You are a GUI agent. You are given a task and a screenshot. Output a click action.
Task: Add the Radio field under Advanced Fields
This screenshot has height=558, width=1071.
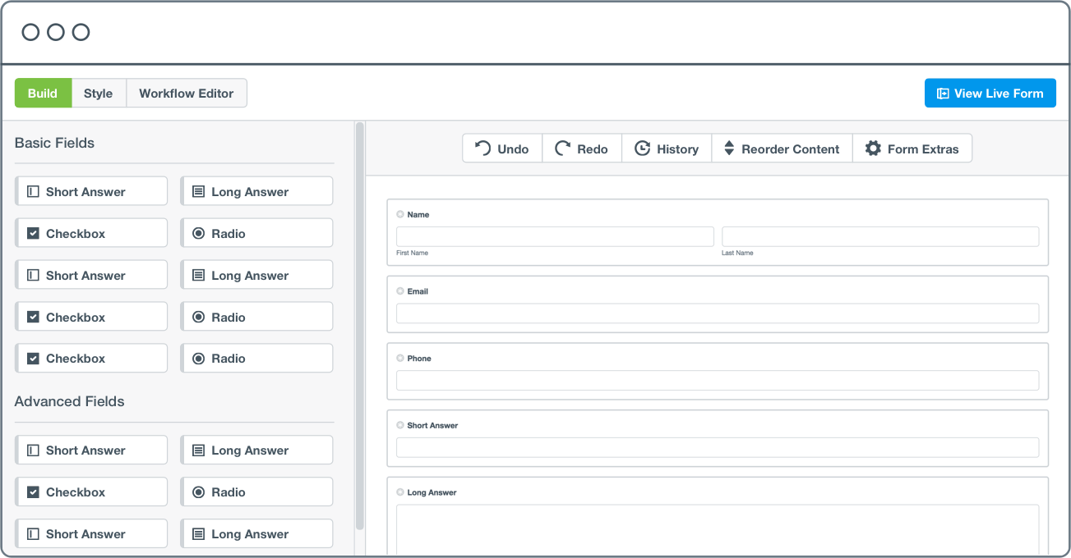tap(256, 492)
